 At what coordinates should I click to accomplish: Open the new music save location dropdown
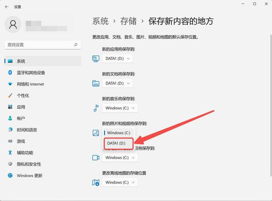pos(120,108)
